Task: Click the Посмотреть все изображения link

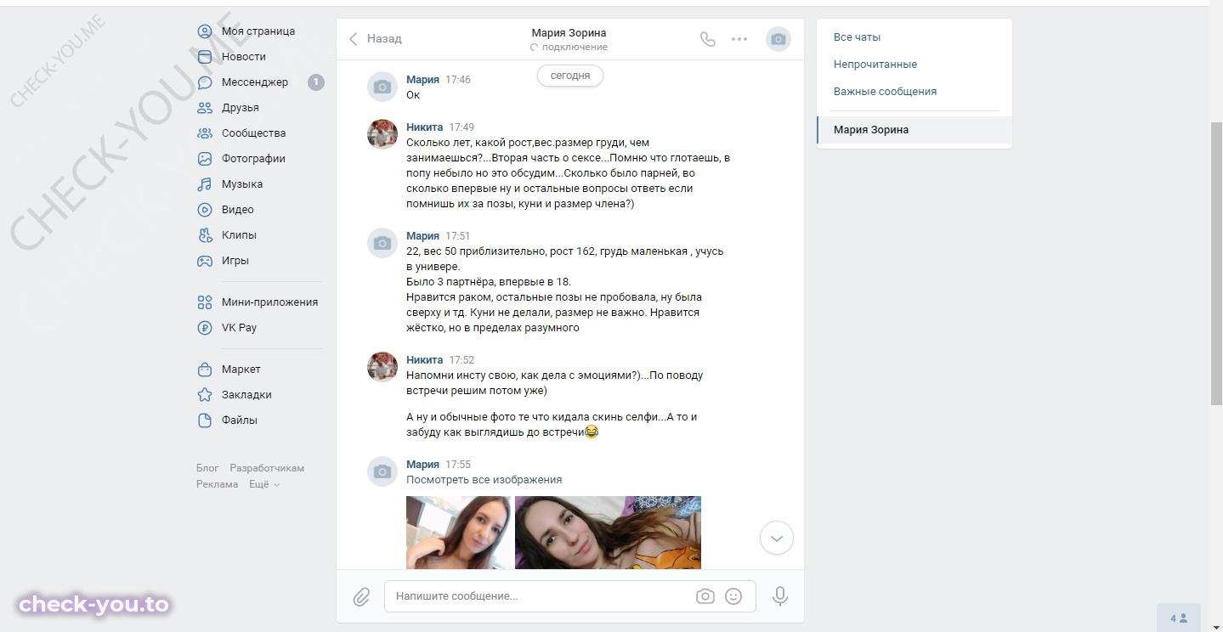Action: [x=484, y=480]
